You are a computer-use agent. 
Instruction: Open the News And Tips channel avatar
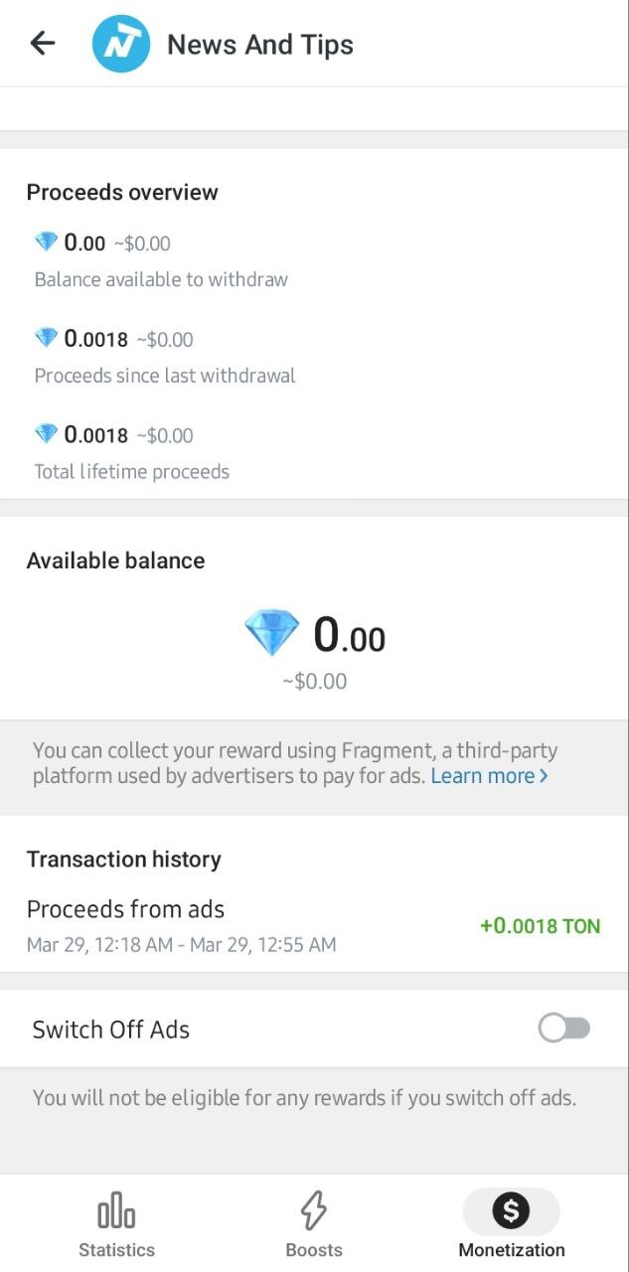coord(121,44)
